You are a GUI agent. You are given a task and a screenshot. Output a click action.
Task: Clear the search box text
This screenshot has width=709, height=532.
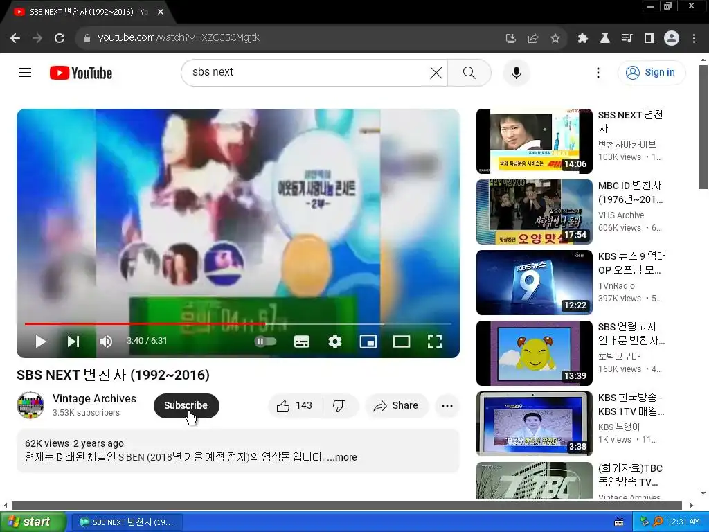point(436,72)
